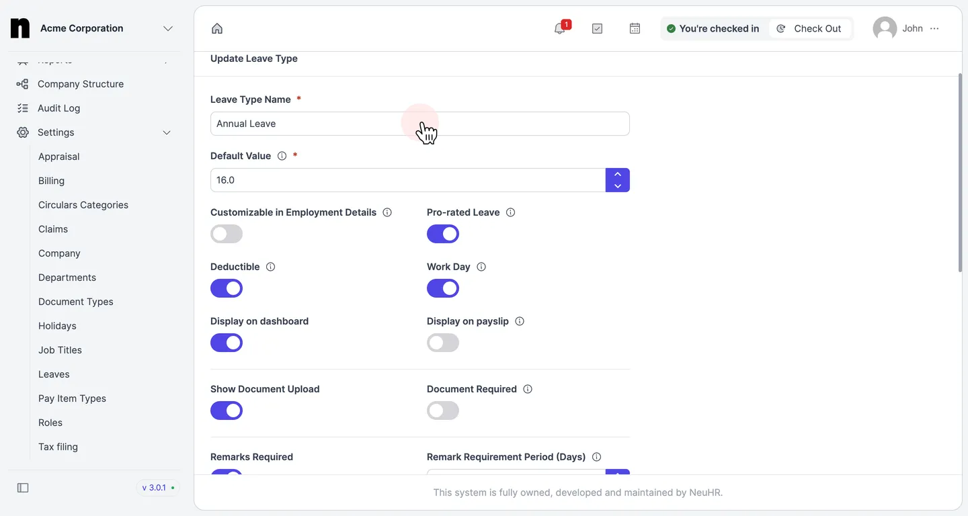
Task: Enable the Document Required switch
Action: pyautogui.click(x=443, y=411)
